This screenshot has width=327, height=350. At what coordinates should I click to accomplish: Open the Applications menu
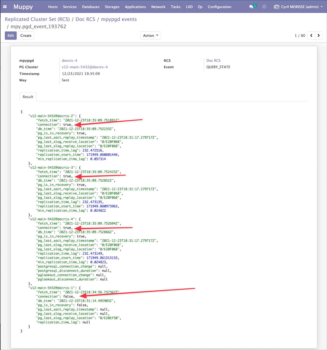click(x=135, y=7)
